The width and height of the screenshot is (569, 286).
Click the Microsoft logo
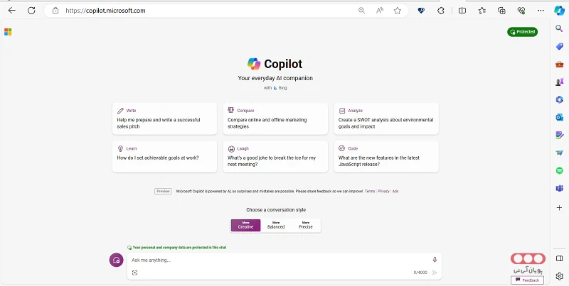8,32
